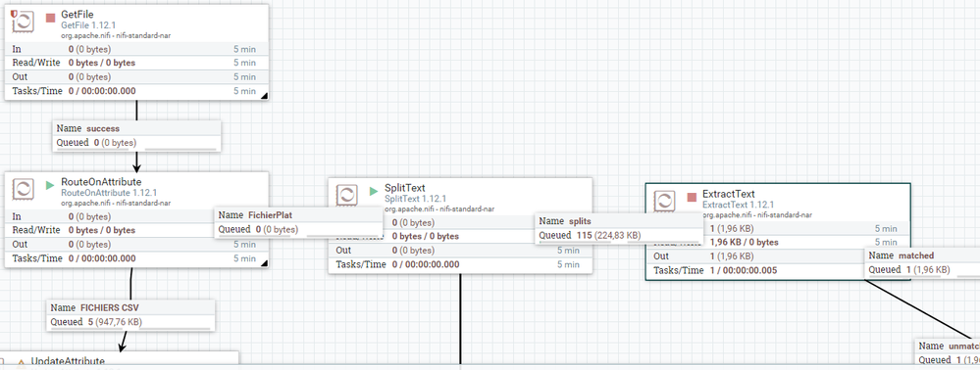Screen dimensions: 980x370
Task: Click the GetFile In statistics row
Action: point(137,49)
